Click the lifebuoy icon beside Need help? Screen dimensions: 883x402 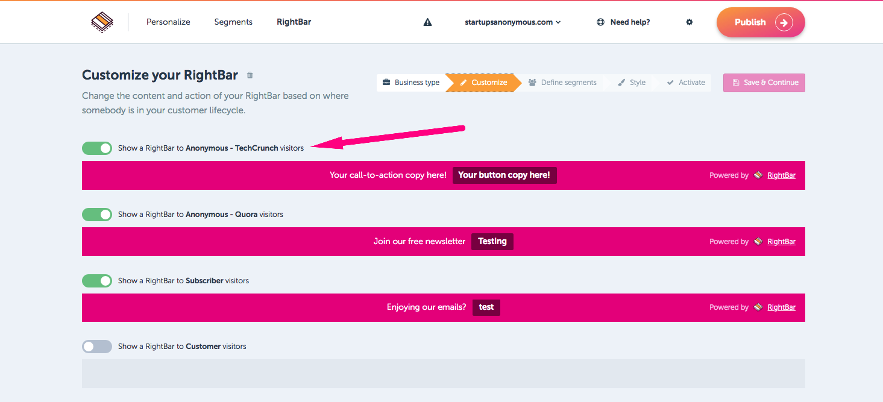coord(600,22)
